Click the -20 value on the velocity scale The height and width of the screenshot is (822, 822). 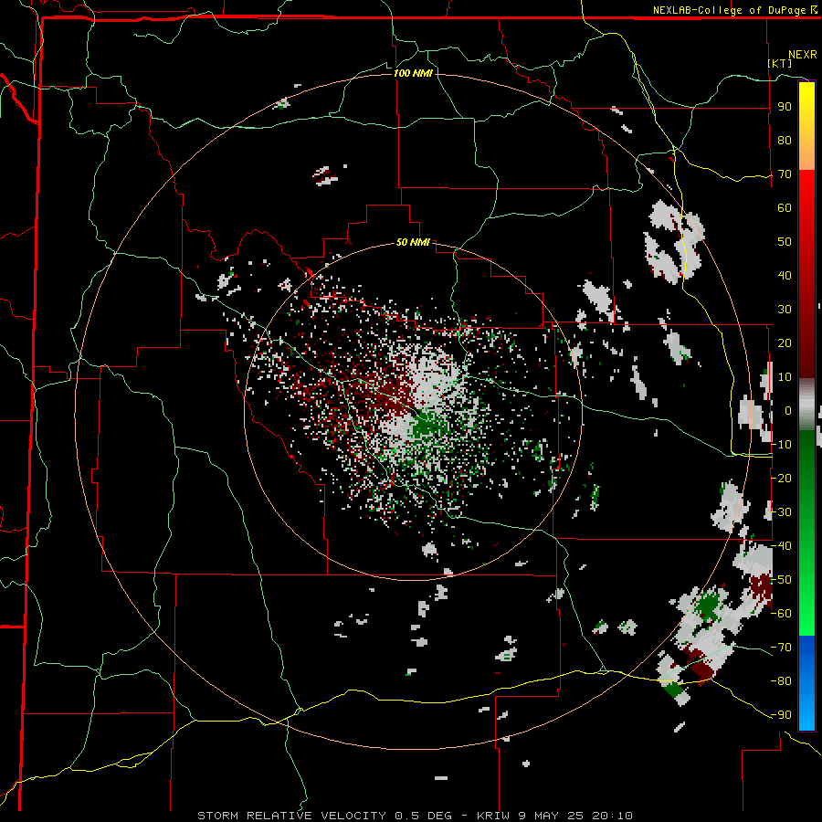781,479
